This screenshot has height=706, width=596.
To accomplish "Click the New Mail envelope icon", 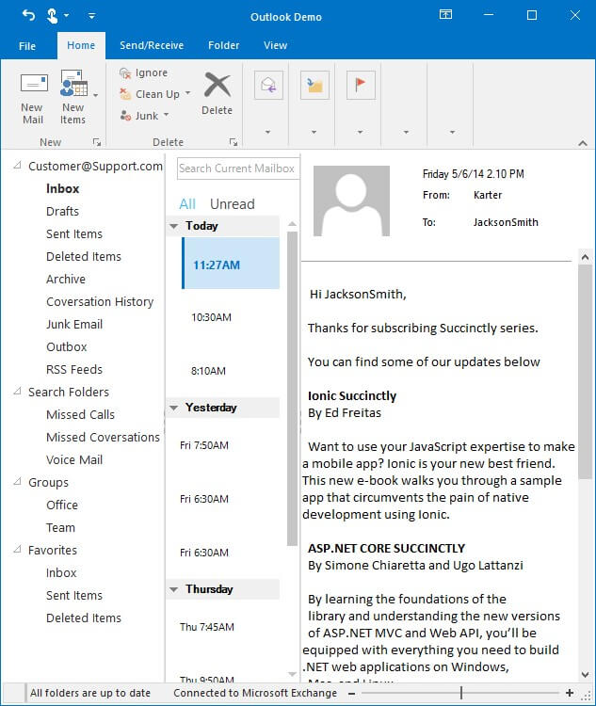I will 33,84.
